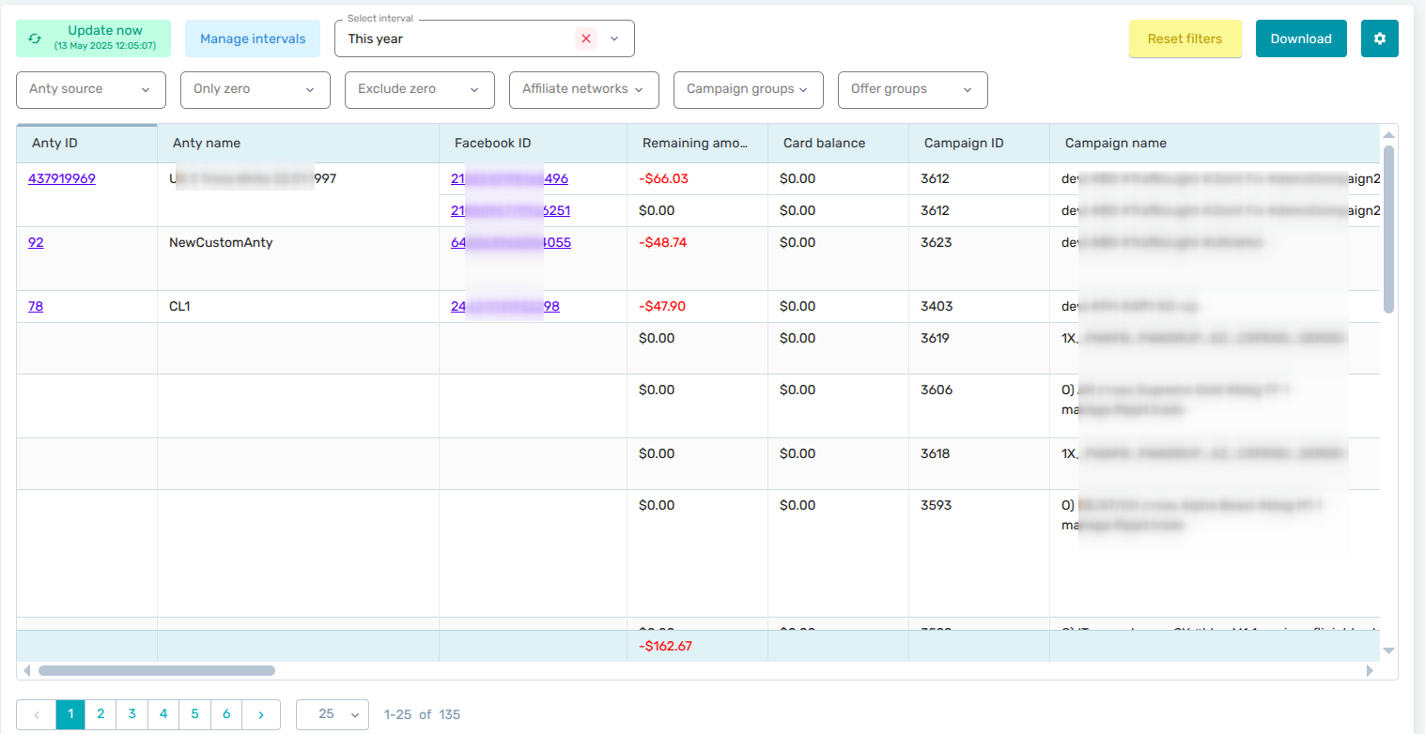Go to pagination page 2

coord(101,714)
